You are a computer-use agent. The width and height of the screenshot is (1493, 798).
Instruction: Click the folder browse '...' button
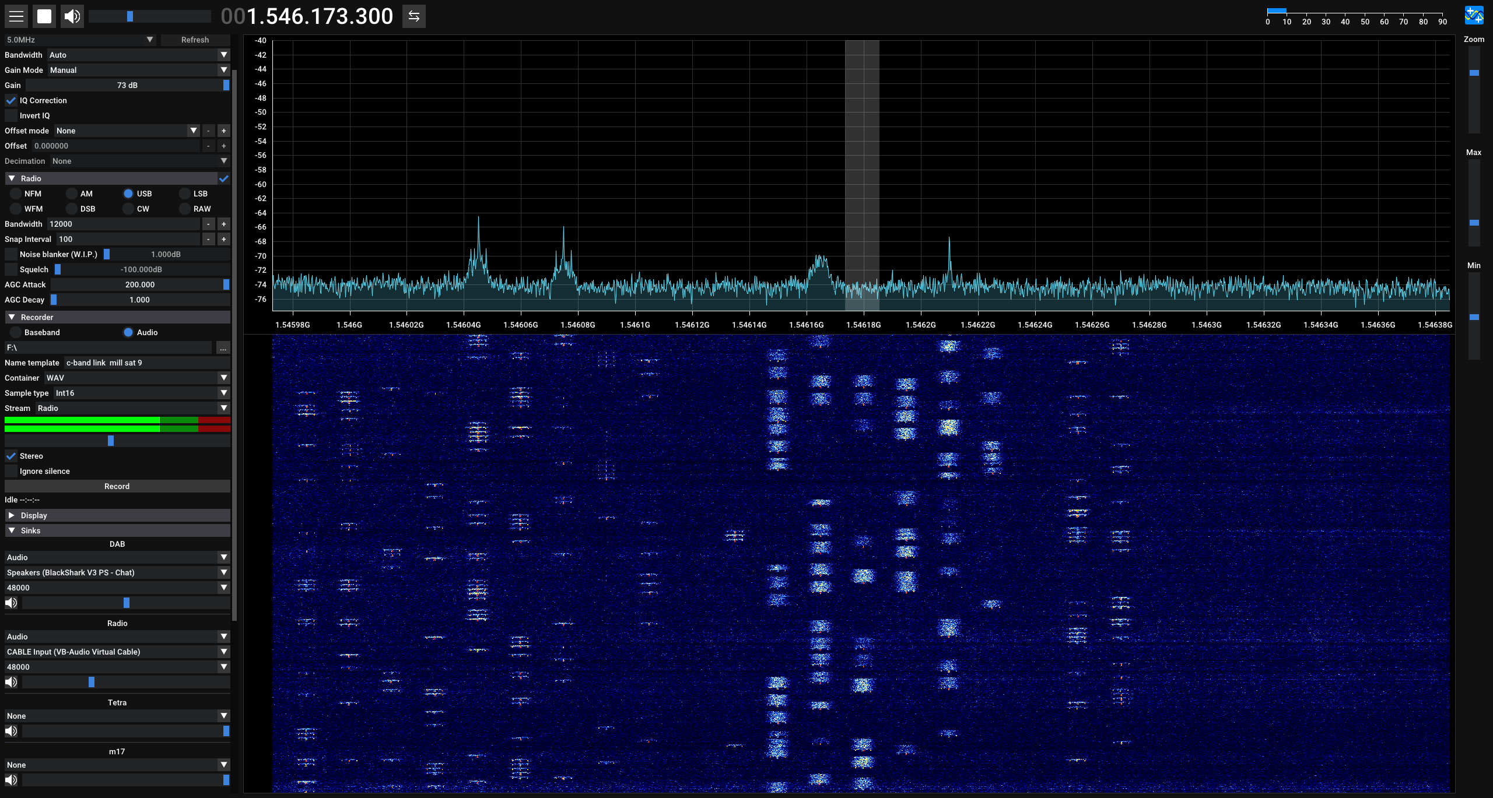tap(223, 348)
